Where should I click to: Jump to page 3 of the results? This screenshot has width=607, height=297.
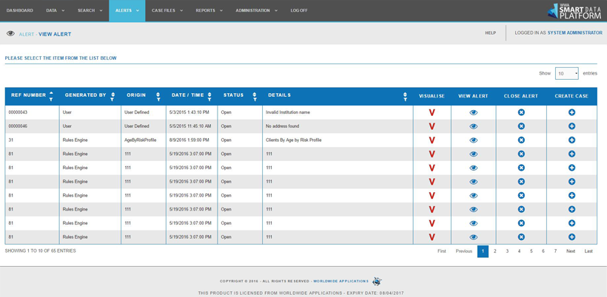[507, 251]
